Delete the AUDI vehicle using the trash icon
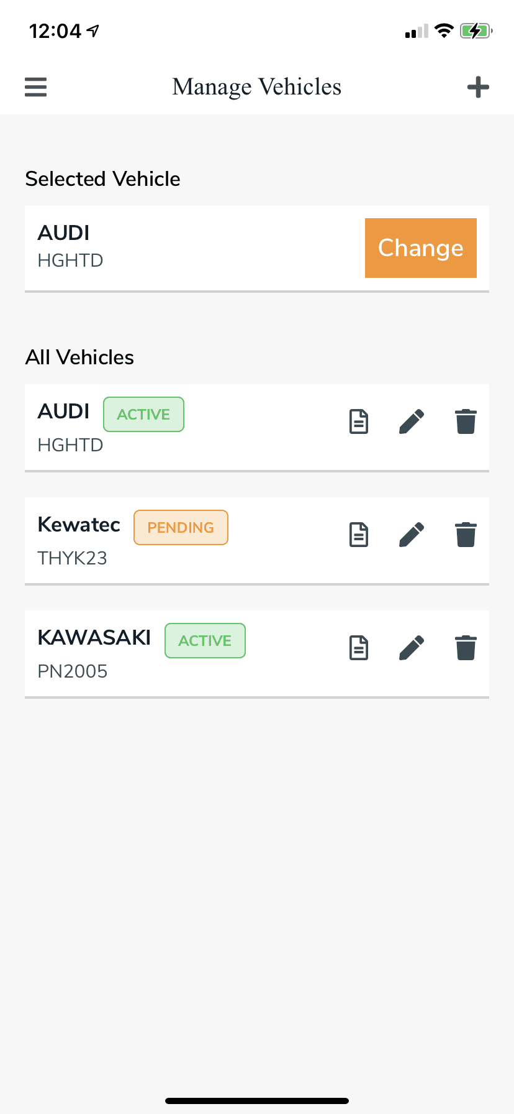 466,421
